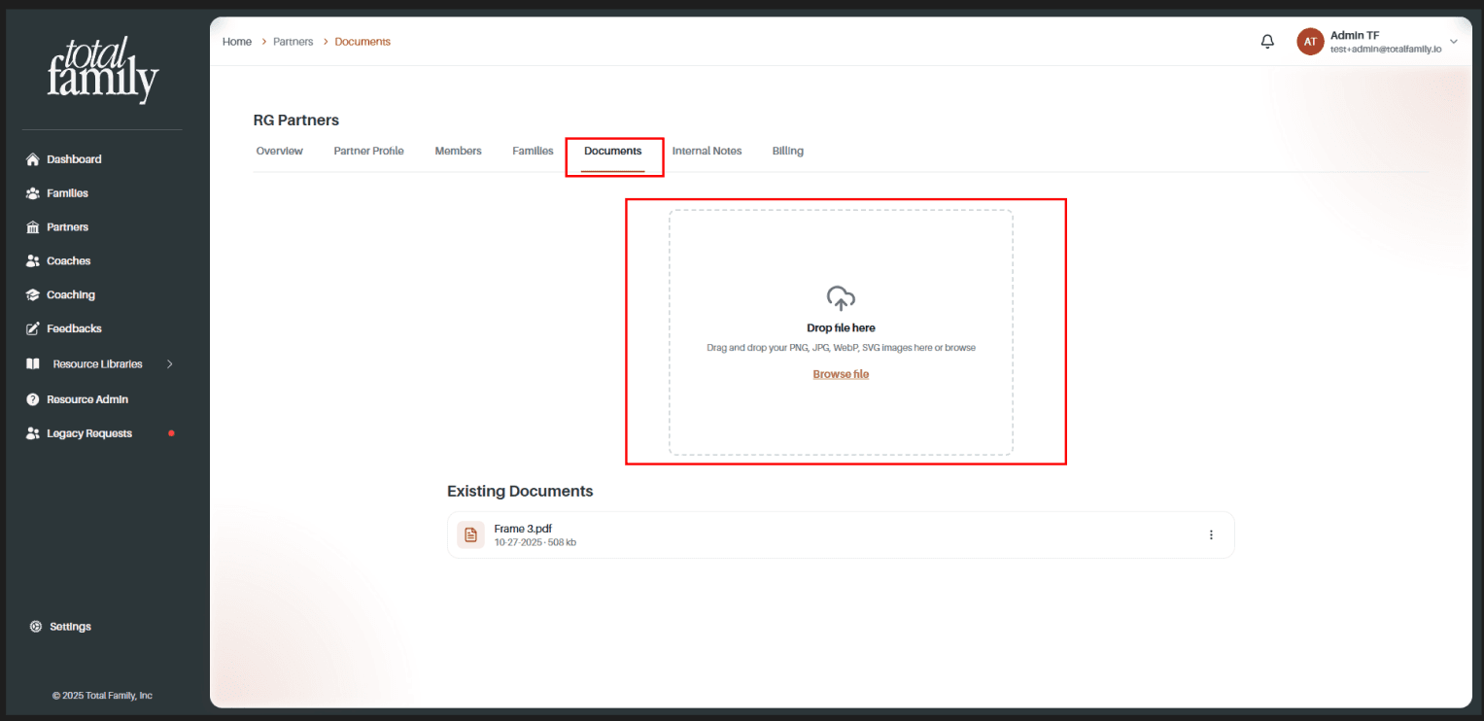Go to Partners in the breadcrumb

click(x=293, y=42)
